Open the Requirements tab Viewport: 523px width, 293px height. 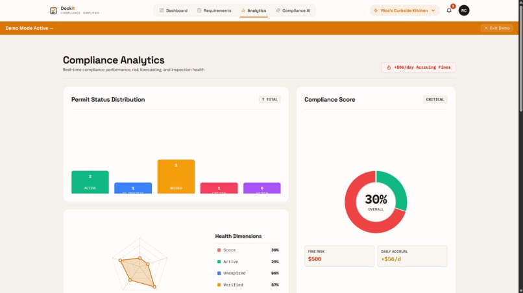(214, 10)
